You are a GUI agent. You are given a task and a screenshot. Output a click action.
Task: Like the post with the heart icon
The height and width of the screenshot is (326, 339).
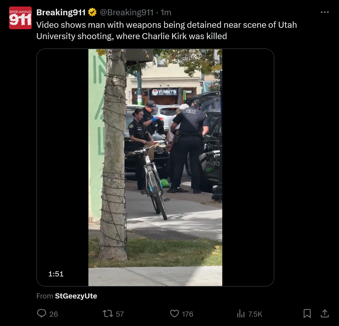point(175,314)
